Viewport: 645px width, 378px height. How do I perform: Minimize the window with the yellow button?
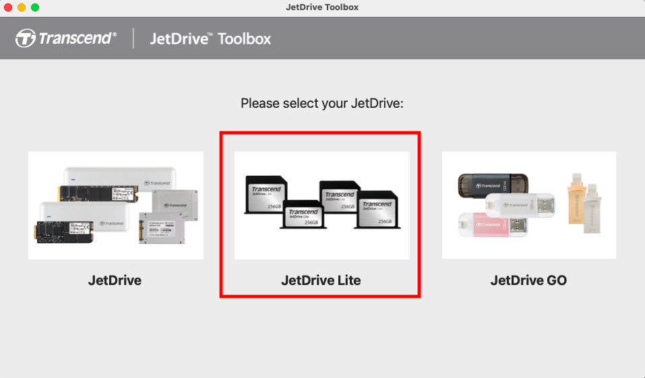[22, 7]
